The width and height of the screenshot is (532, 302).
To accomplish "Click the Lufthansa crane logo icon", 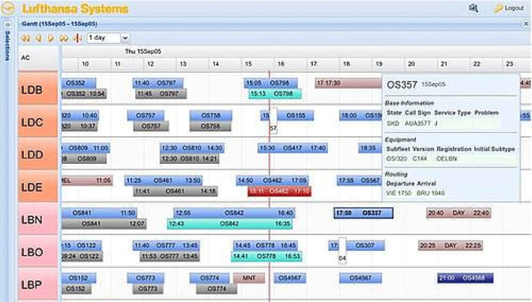I will click(8, 8).
